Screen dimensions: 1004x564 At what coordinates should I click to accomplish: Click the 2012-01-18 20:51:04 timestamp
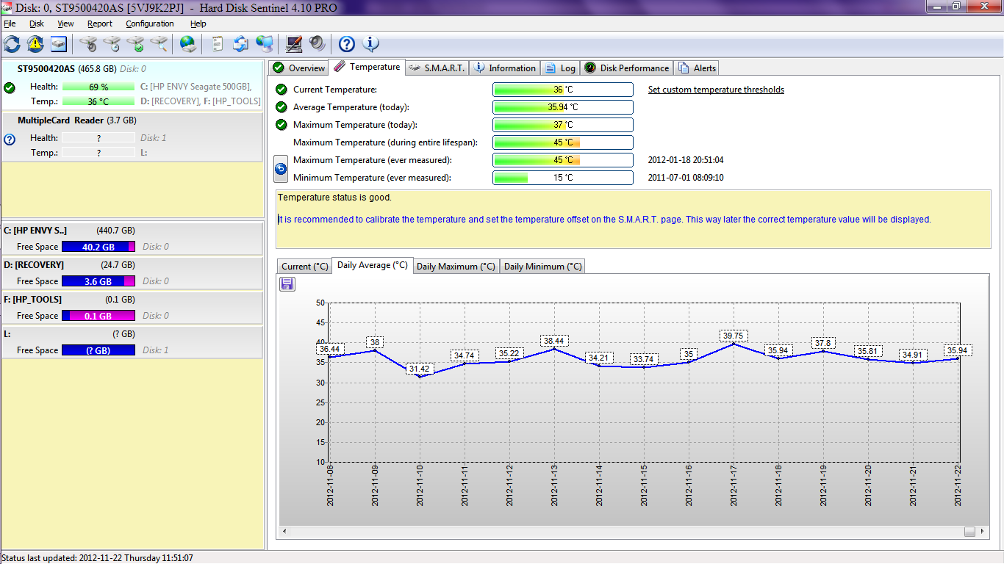pyautogui.click(x=686, y=160)
